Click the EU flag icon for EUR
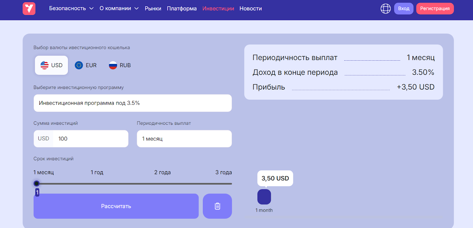Screen dimensions: 473x228 [x=79, y=65]
